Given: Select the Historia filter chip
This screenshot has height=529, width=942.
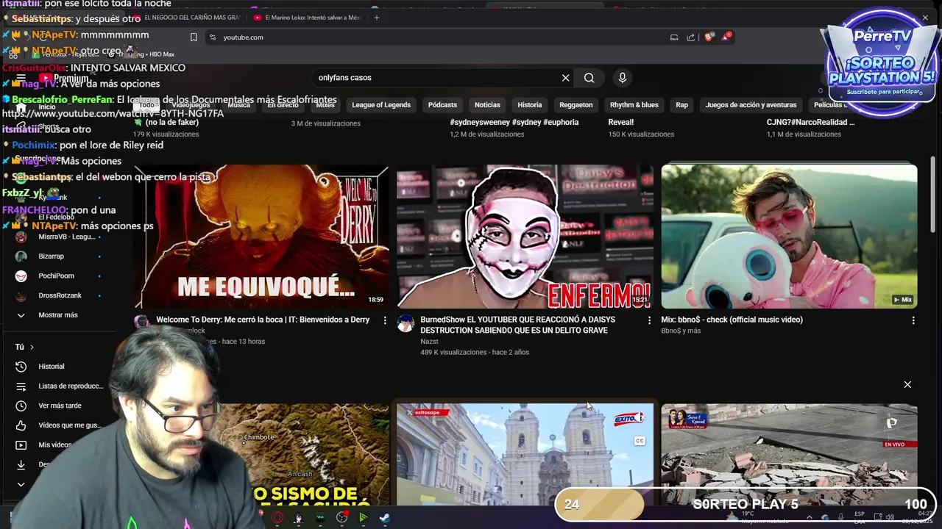Looking at the screenshot, I should [x=530, y=105].
